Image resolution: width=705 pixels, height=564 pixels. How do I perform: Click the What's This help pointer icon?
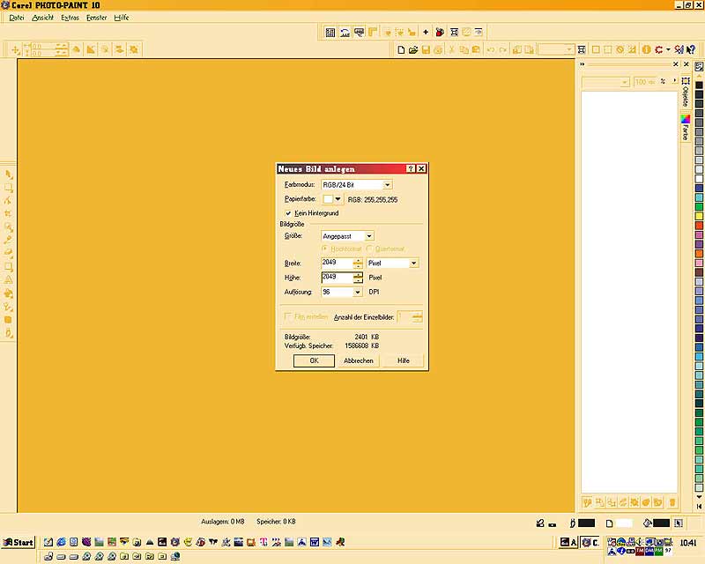[x=692, y=50]
